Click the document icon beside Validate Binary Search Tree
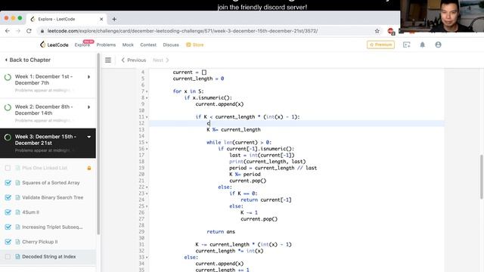 click(17, 198)
